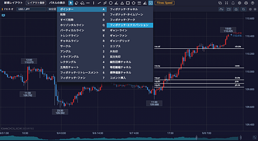Choose ギャン・グリッド menu entry
The image size is (258, 141).
click(x=130, y=41)
